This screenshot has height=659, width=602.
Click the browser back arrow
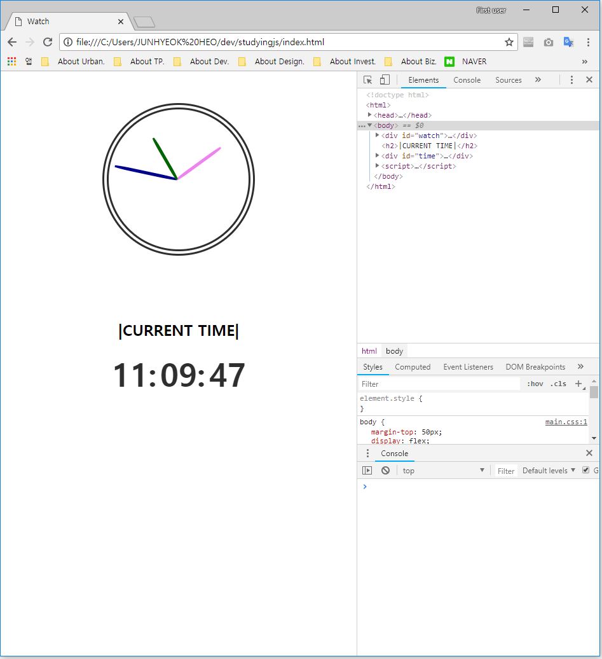point(12,42)
